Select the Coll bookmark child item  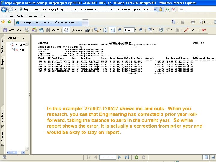(20, 50)
